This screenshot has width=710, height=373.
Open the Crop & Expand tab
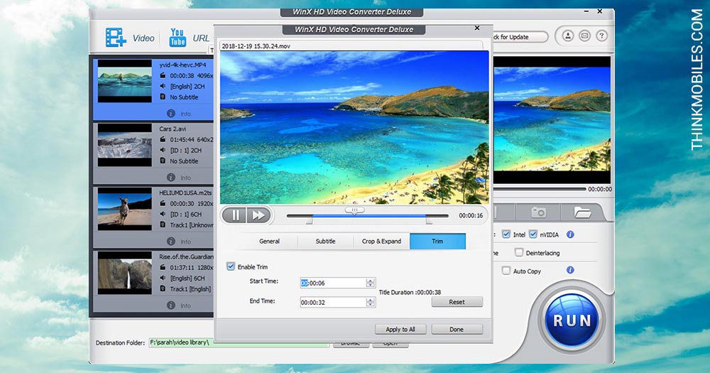(382, 241)
